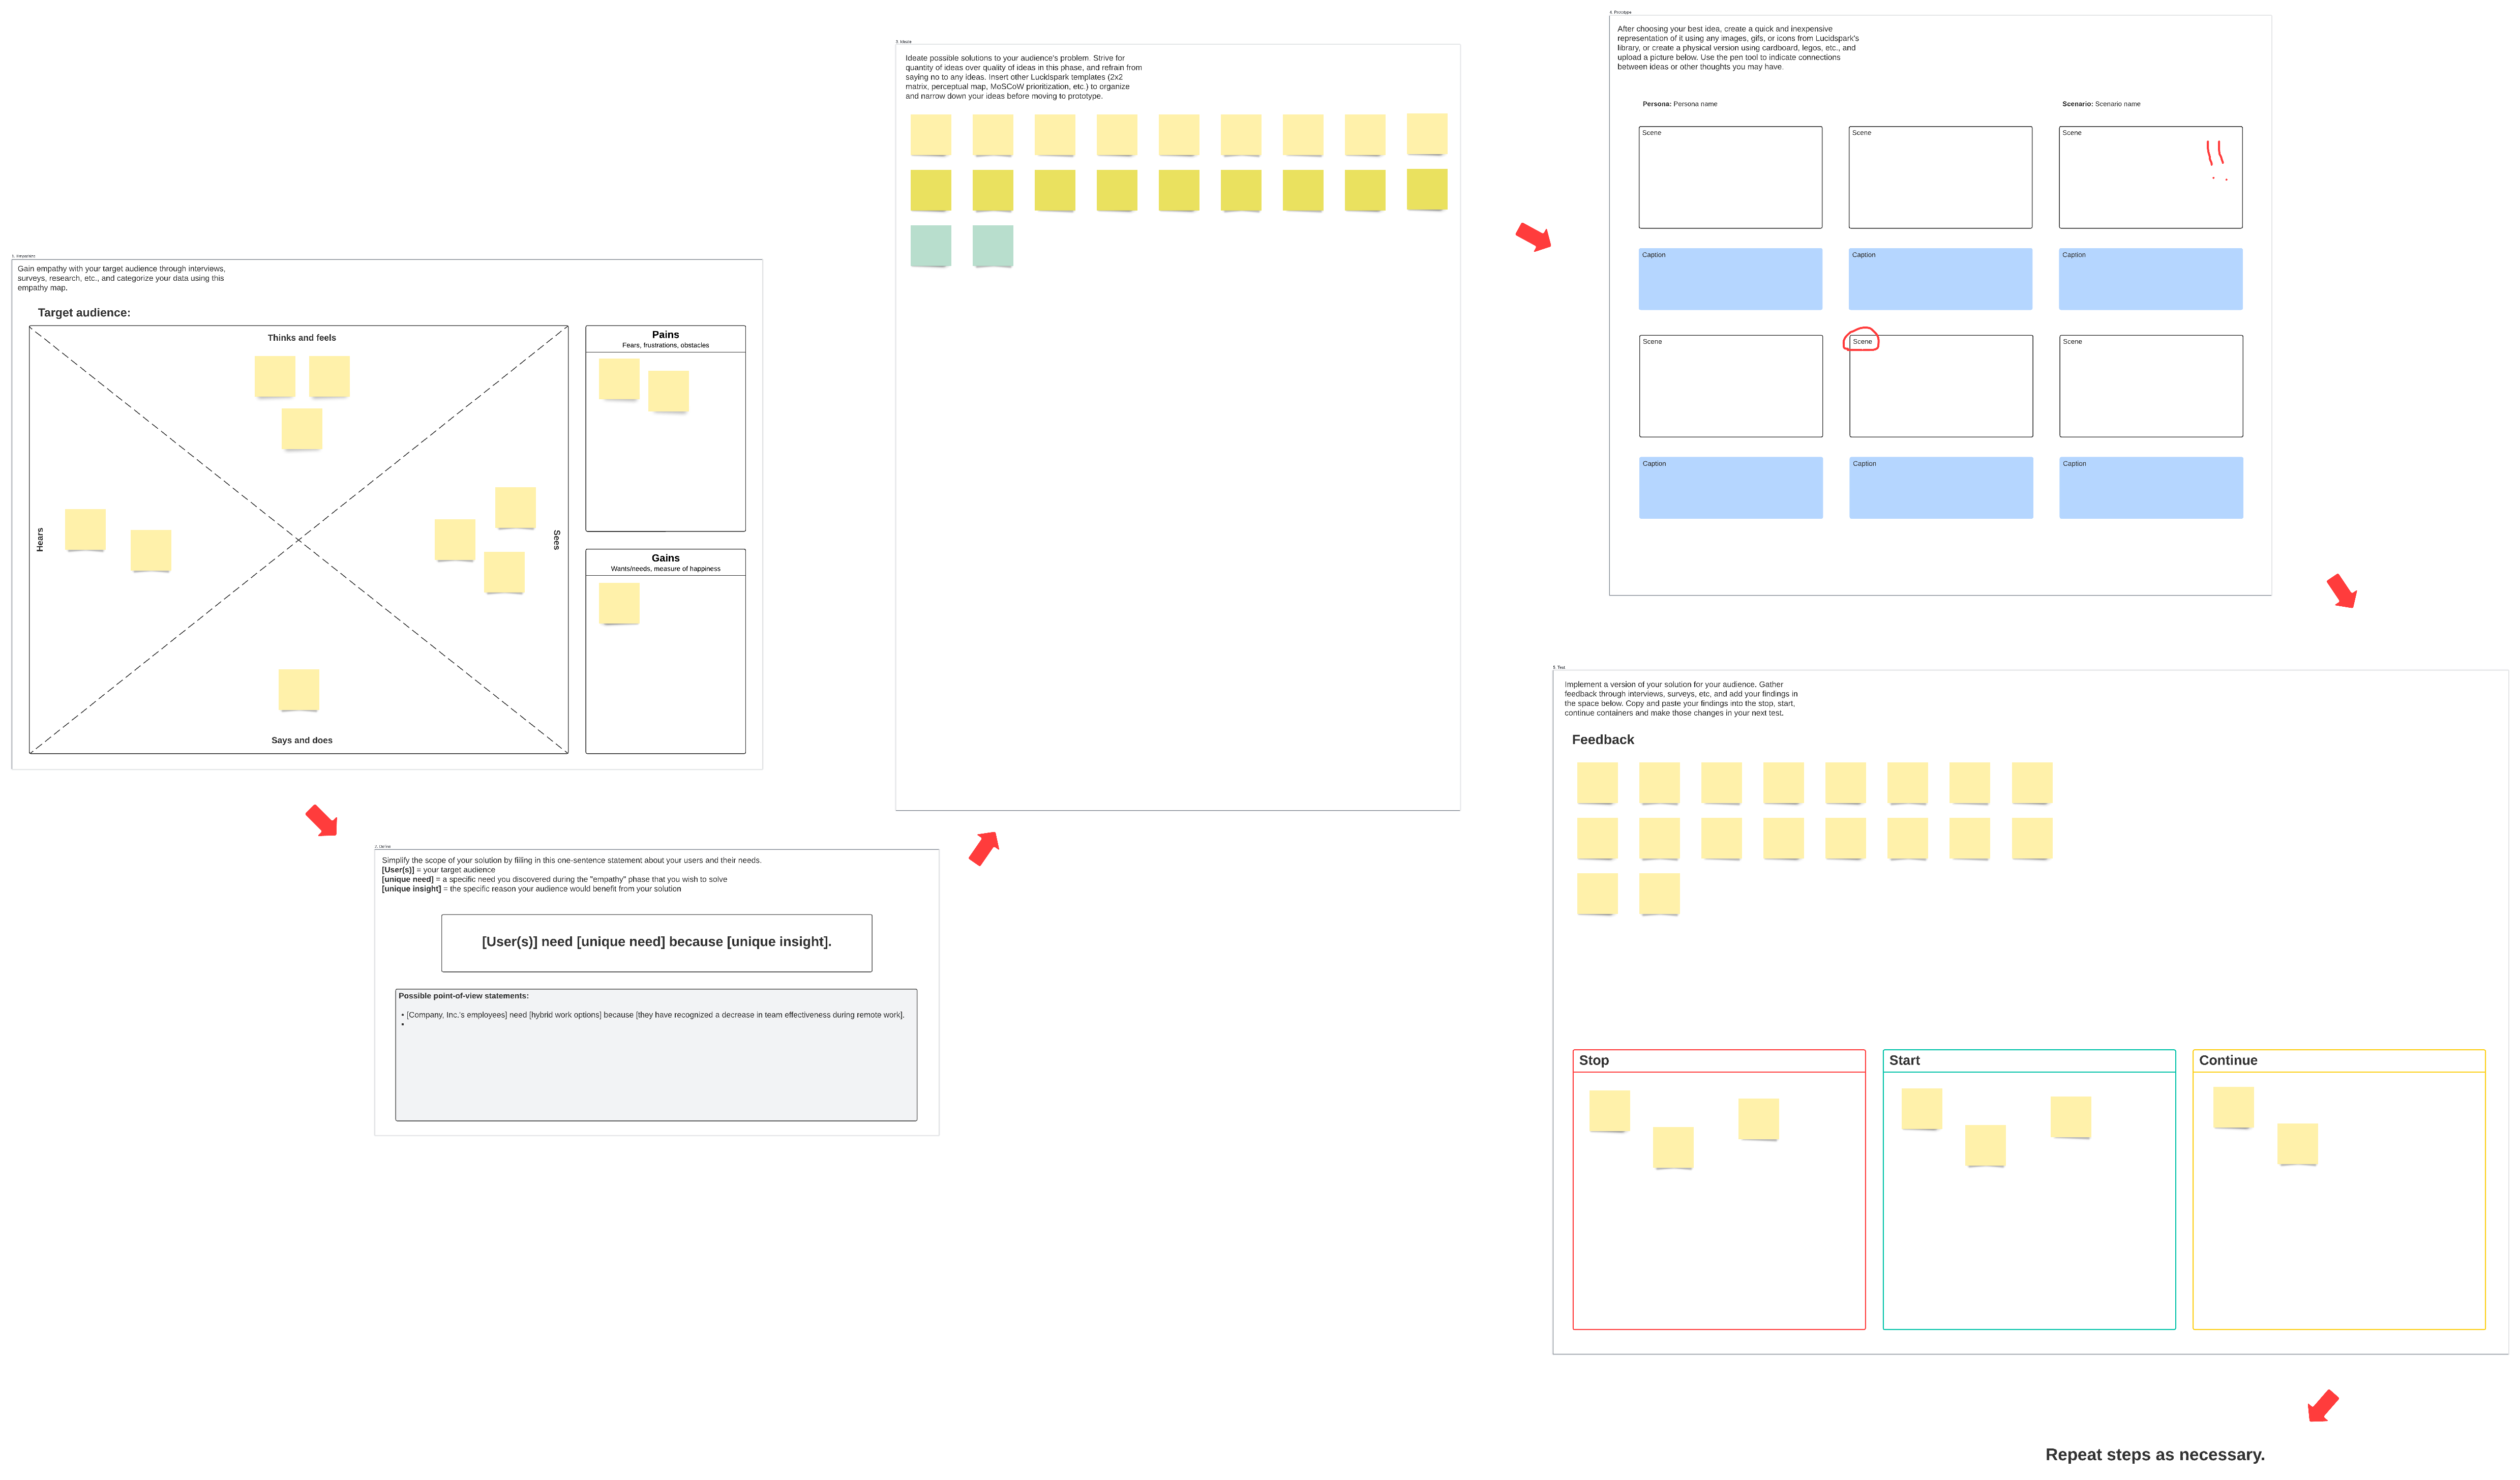This screenshot has width=2520, height=1480.
Task: Click the red arrow above 'Repeat steps as necessary'
Action: pyautogui.click(x=2322, y=1405)
